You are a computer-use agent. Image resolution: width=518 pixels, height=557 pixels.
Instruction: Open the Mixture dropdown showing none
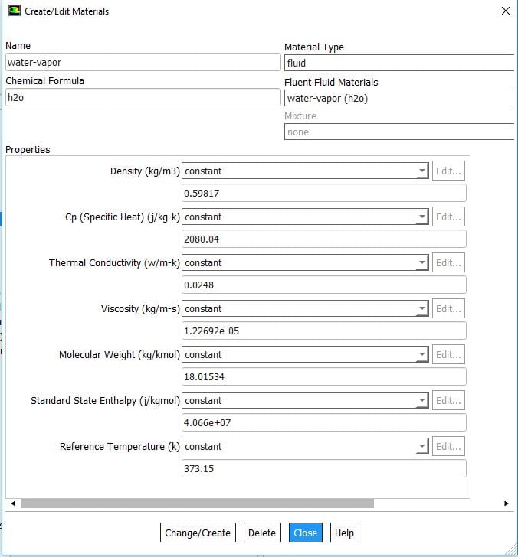[x=401, y=132]
